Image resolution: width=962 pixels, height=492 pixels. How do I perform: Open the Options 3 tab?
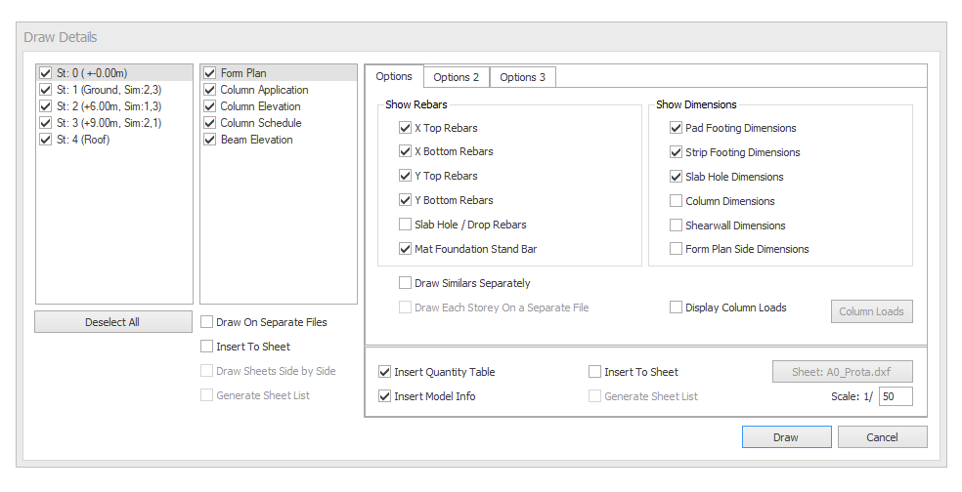coord(522,77)
